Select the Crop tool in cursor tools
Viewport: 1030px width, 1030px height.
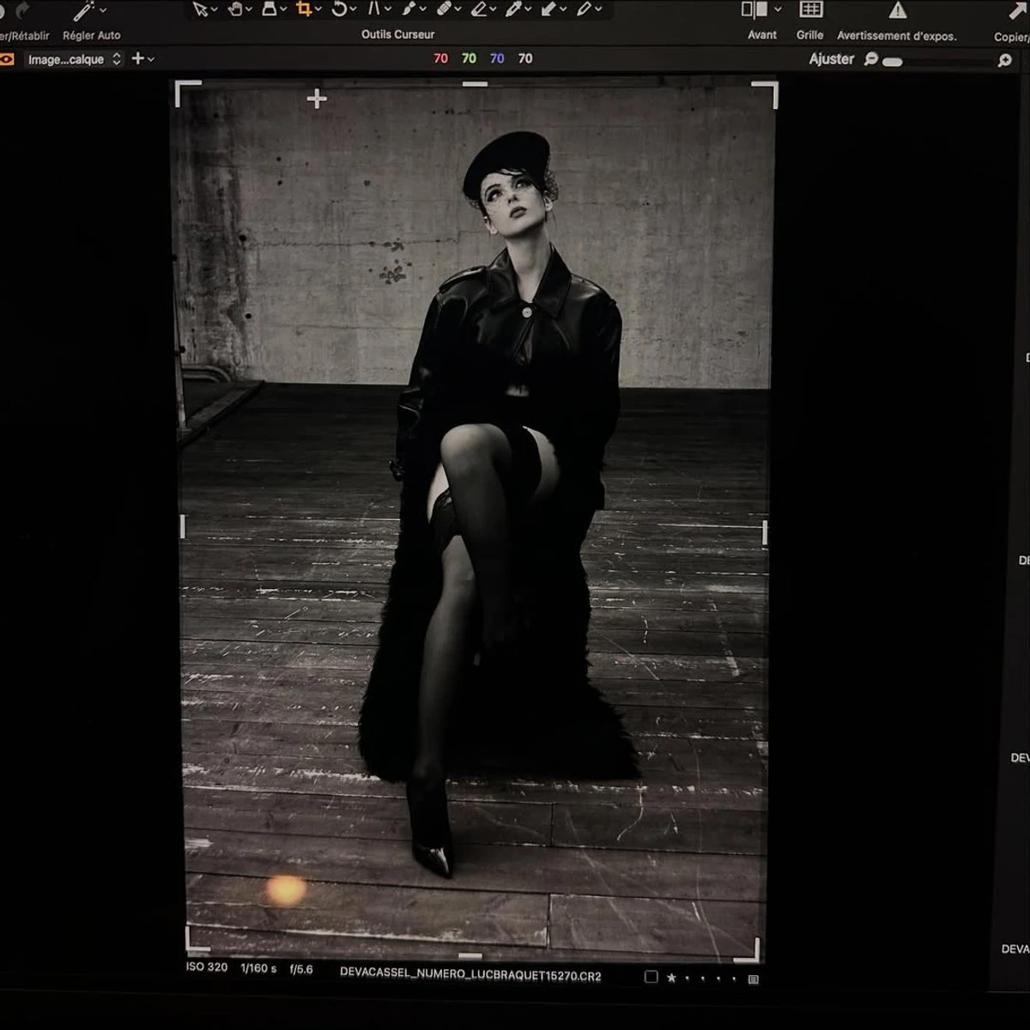(x=304, y=9)
